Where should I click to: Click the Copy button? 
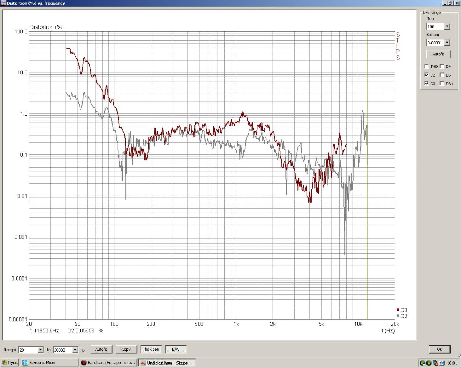click(x=126, y=349)
